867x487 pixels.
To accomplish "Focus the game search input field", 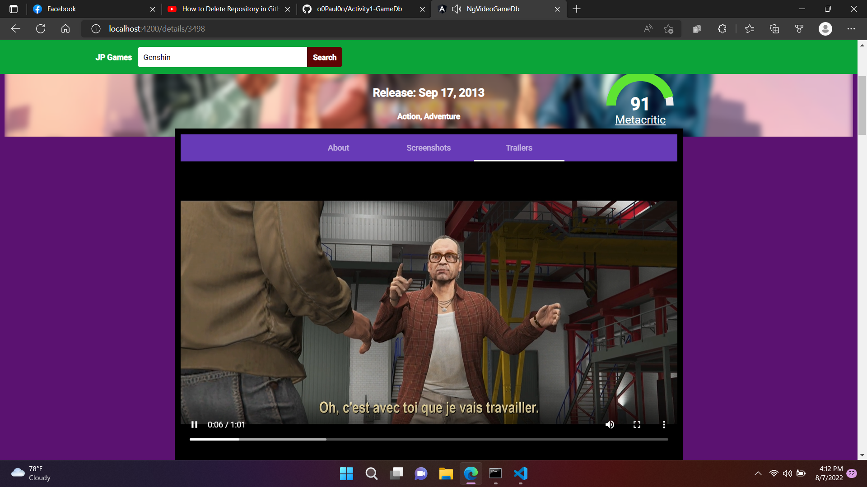I will 222,57.
